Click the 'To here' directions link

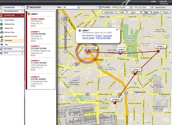tap(98, 35)
